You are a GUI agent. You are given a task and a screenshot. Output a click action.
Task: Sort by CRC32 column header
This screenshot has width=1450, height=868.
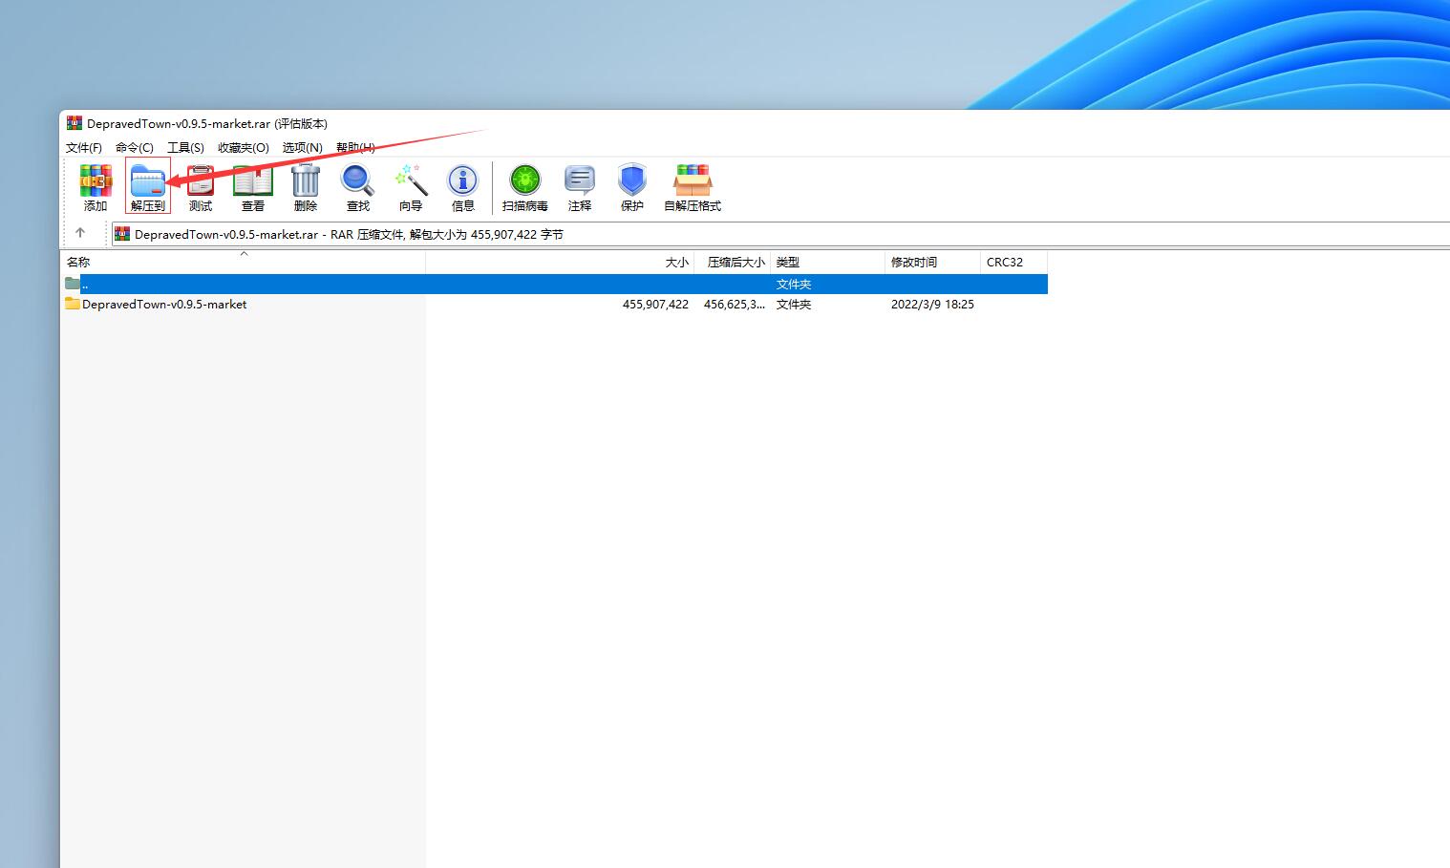point(1014,262)
